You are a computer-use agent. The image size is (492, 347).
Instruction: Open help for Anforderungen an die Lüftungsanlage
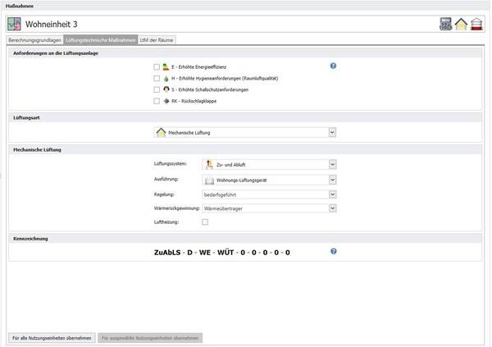(334, 66)
